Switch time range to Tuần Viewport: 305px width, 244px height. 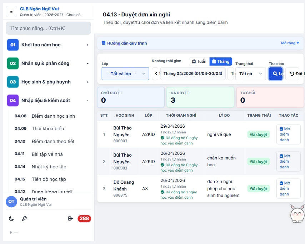[199, 61]
